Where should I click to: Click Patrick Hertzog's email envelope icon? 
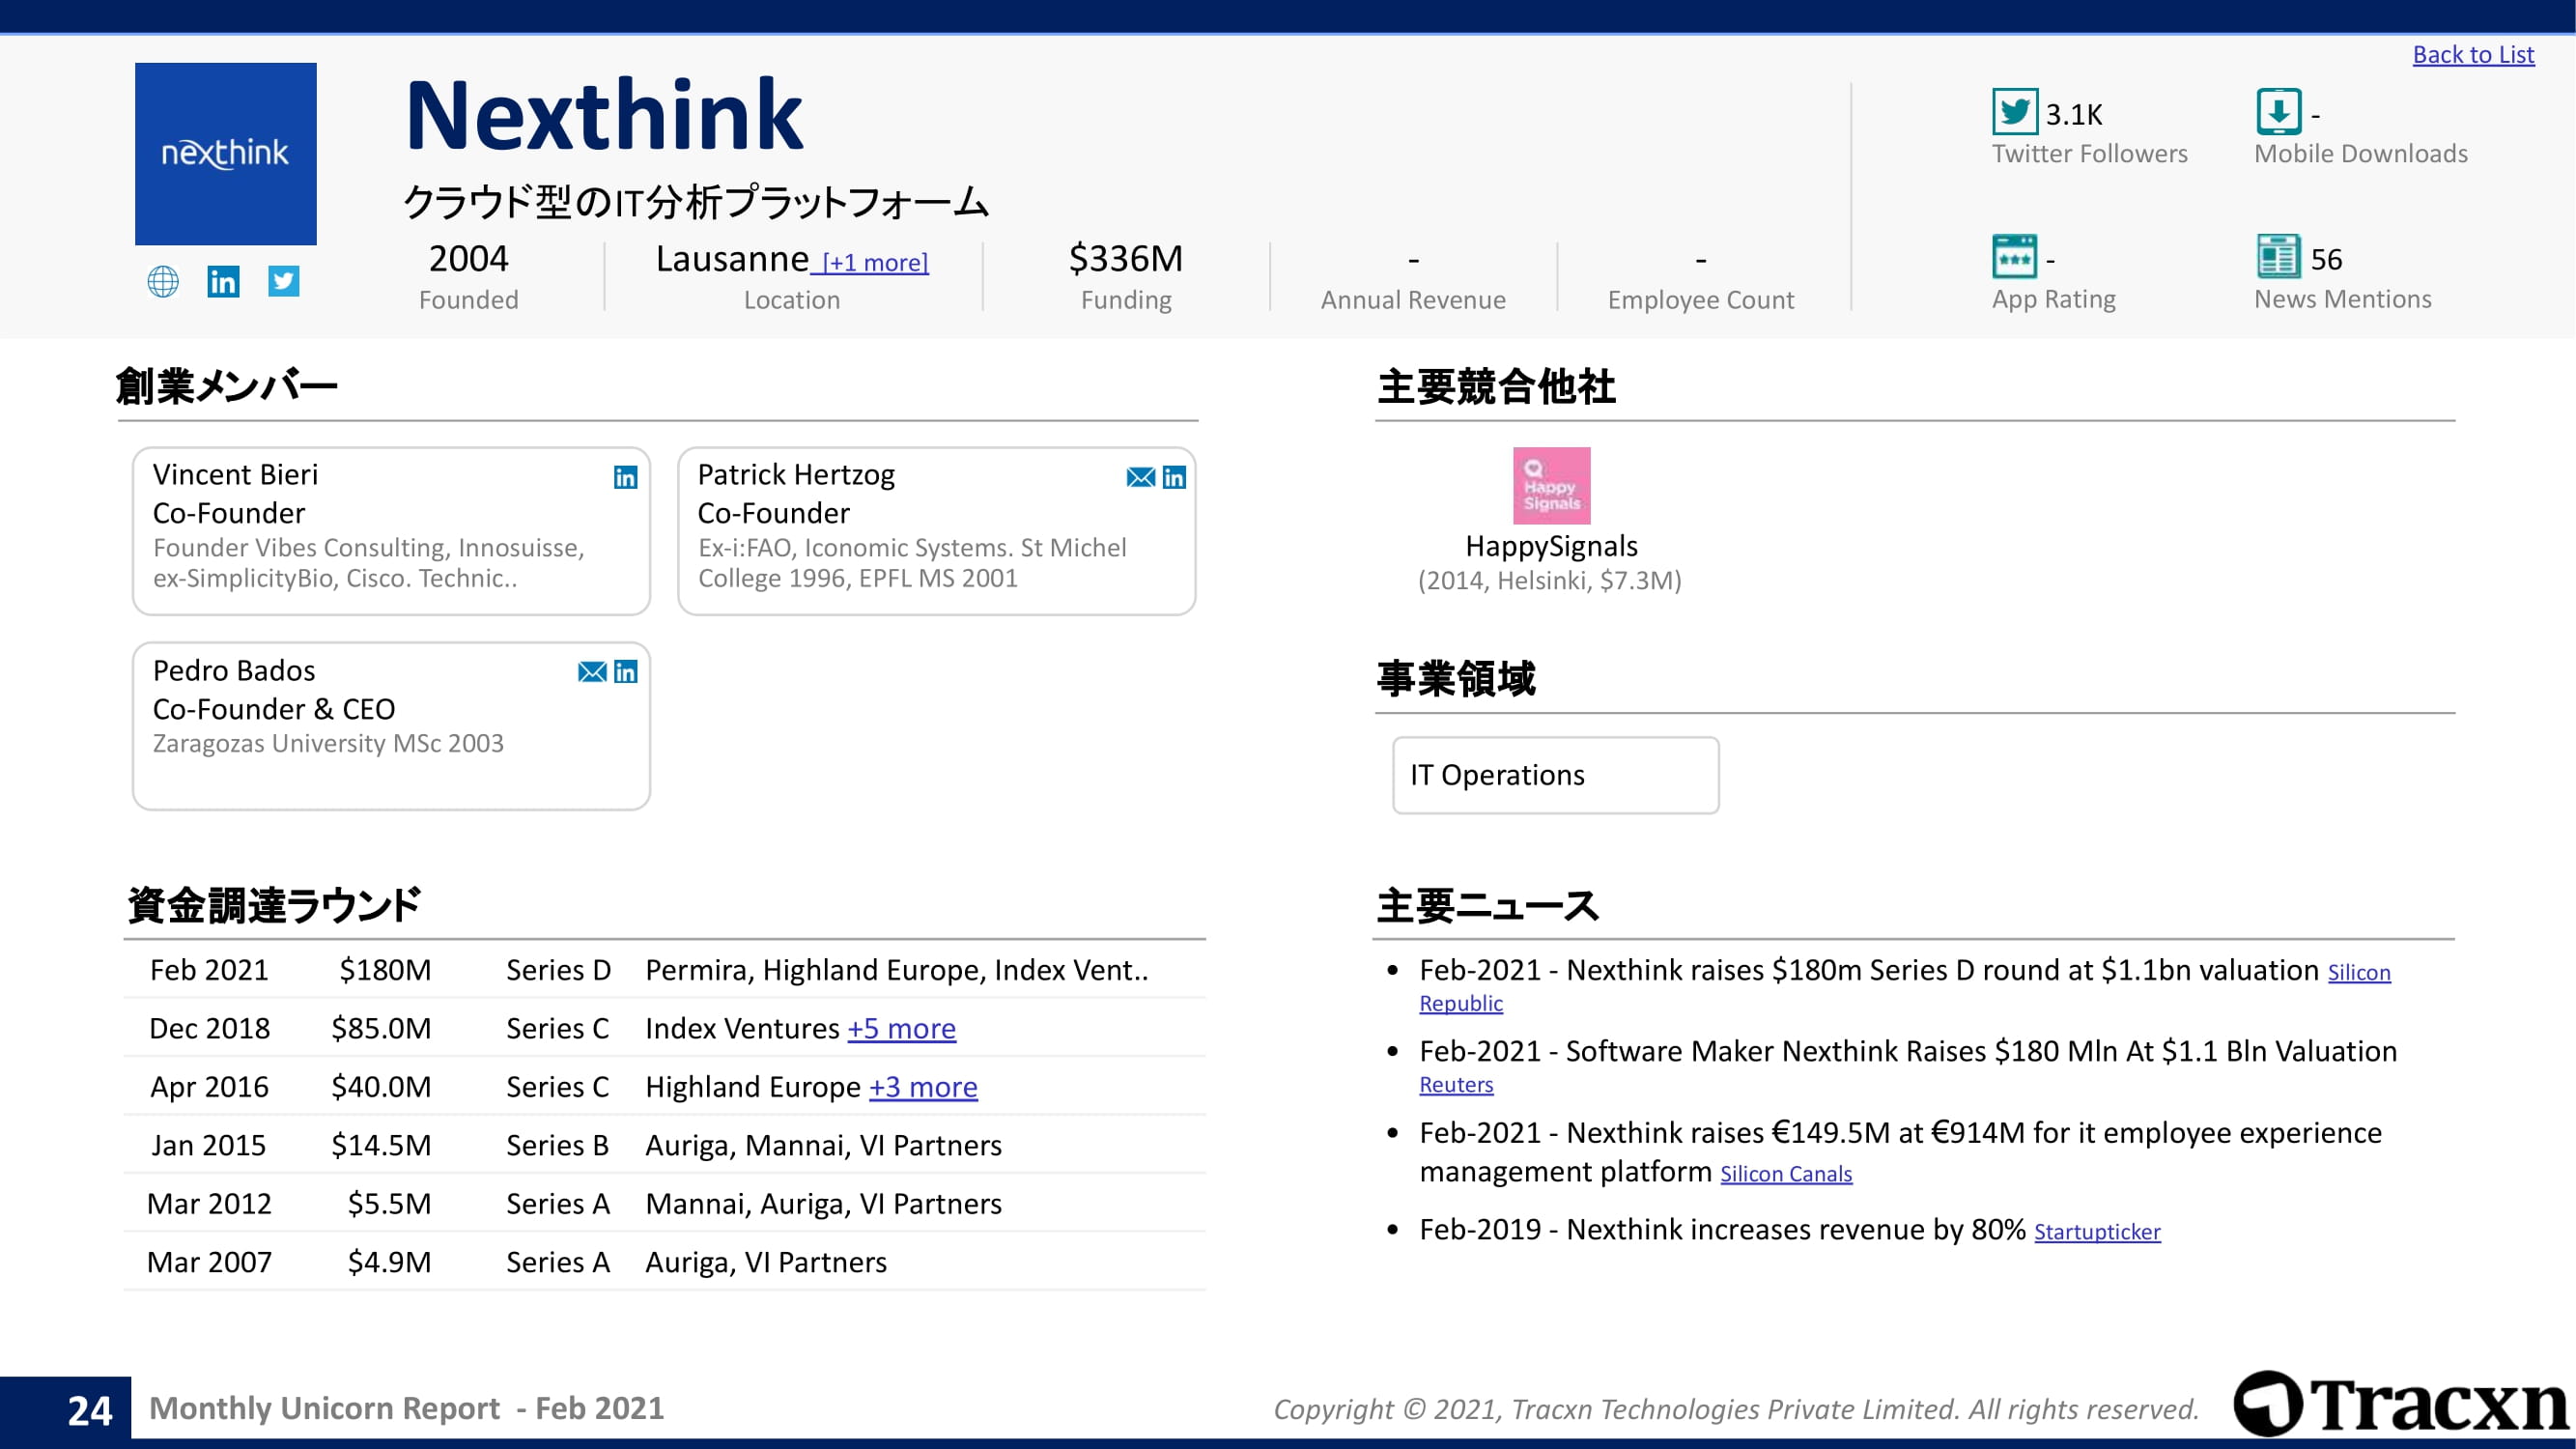[x=1140, y=478]
